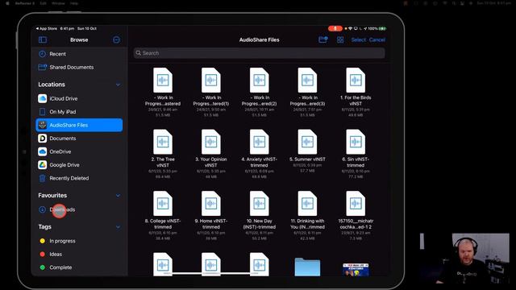Open Recently Deleted location

pos(79,178)
